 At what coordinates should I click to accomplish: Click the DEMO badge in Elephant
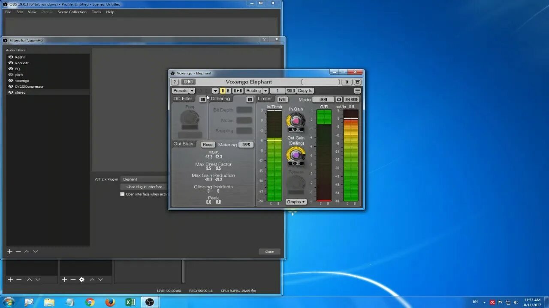pyautogui.click(x=188, y=82)
